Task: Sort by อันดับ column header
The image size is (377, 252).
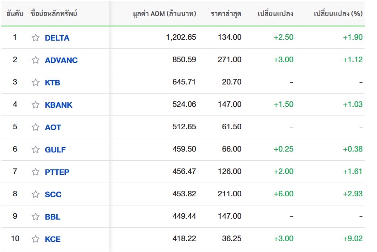Action: pyautogui.click(x=15, y=13)
